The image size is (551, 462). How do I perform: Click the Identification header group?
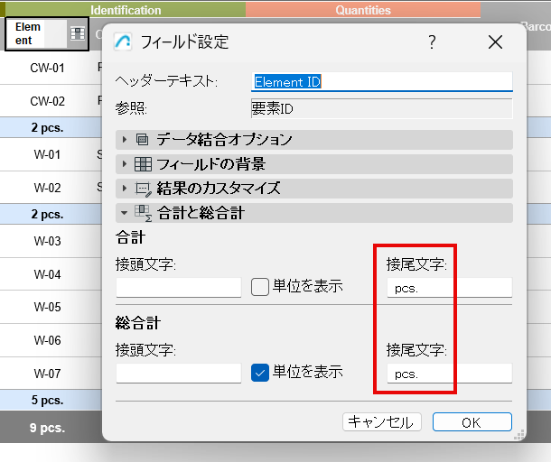[x=126, y=10]
